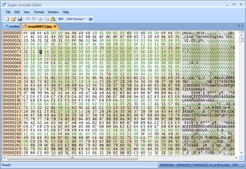Cut selection with scissors icon
The width and height of the screenshot is (246, 169).
(40, 19)
